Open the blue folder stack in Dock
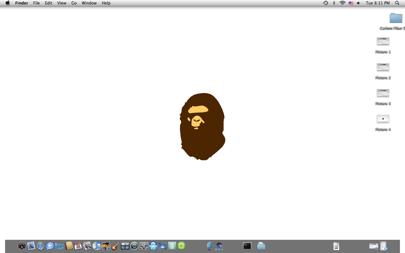The width and height of the screenshot is (405, 253). click(x=261, y=246)
